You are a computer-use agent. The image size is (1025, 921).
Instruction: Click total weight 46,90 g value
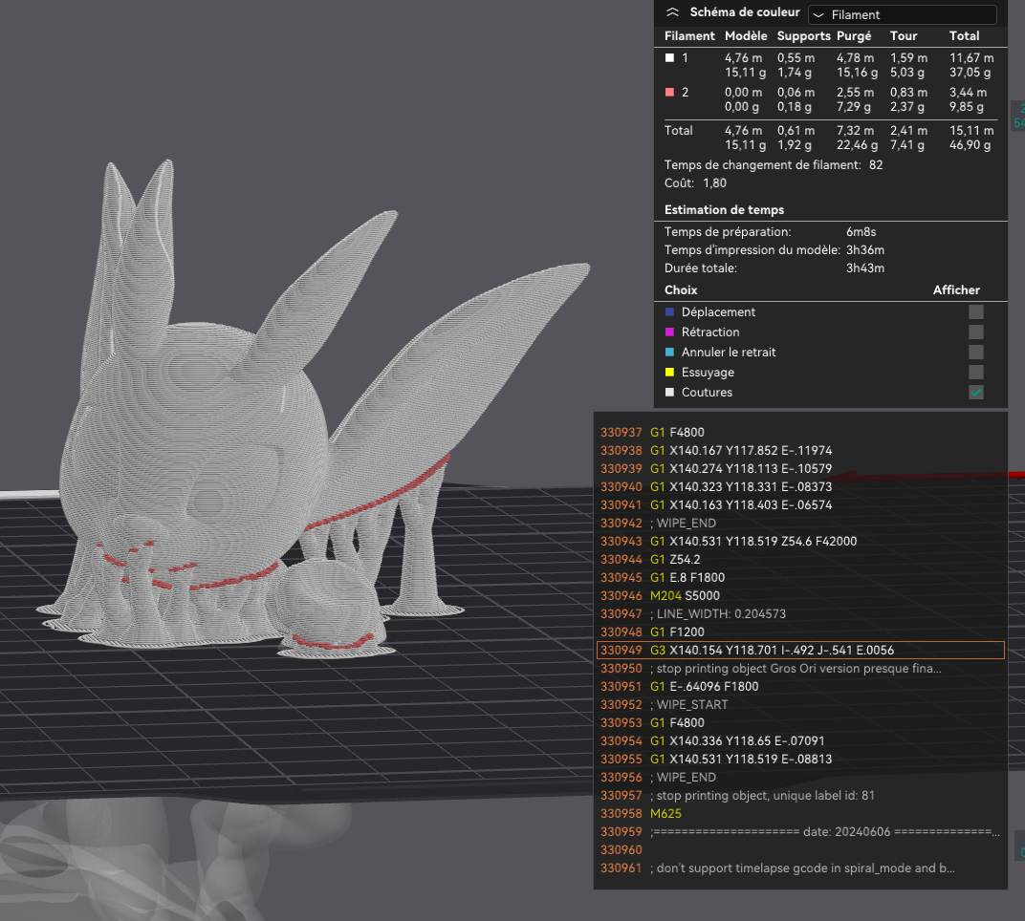coord(970,145)
